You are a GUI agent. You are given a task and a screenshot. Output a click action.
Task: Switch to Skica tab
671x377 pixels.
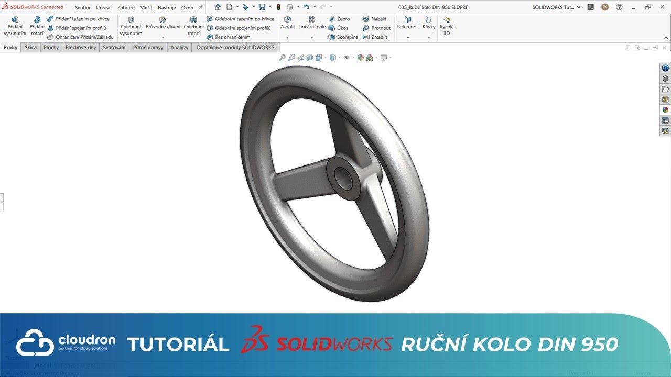point(31,47)
